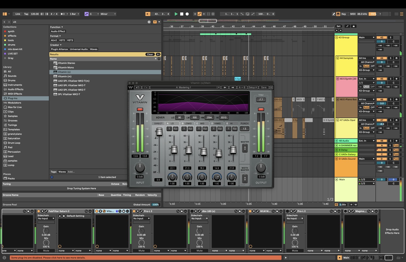Viewport: 406px width, 262px height.
Task: Open the Minor scale dropdown
Action: (x=108, y=14)
